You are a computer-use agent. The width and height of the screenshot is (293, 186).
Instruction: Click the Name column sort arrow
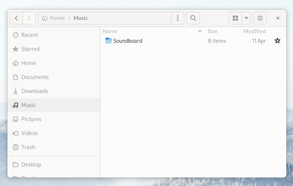pyautogui.click(x=200, y=31)
